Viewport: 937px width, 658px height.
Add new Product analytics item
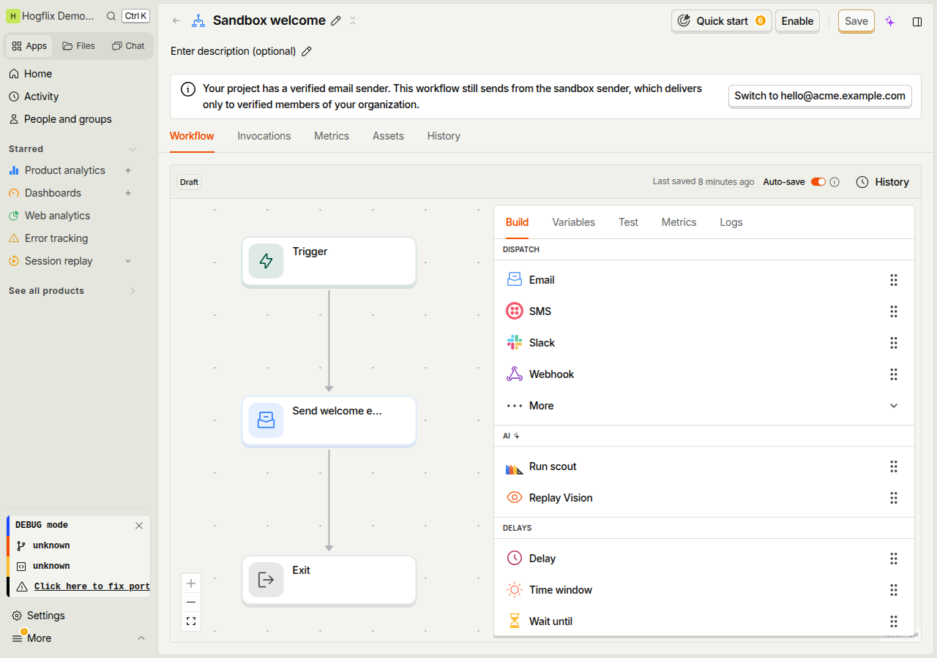click(128, 170)
